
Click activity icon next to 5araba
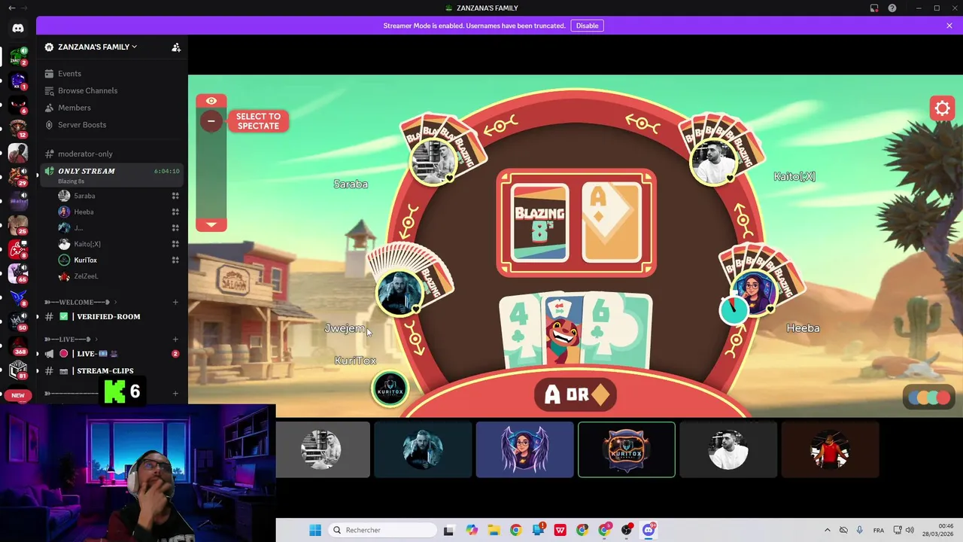[175, 196]
